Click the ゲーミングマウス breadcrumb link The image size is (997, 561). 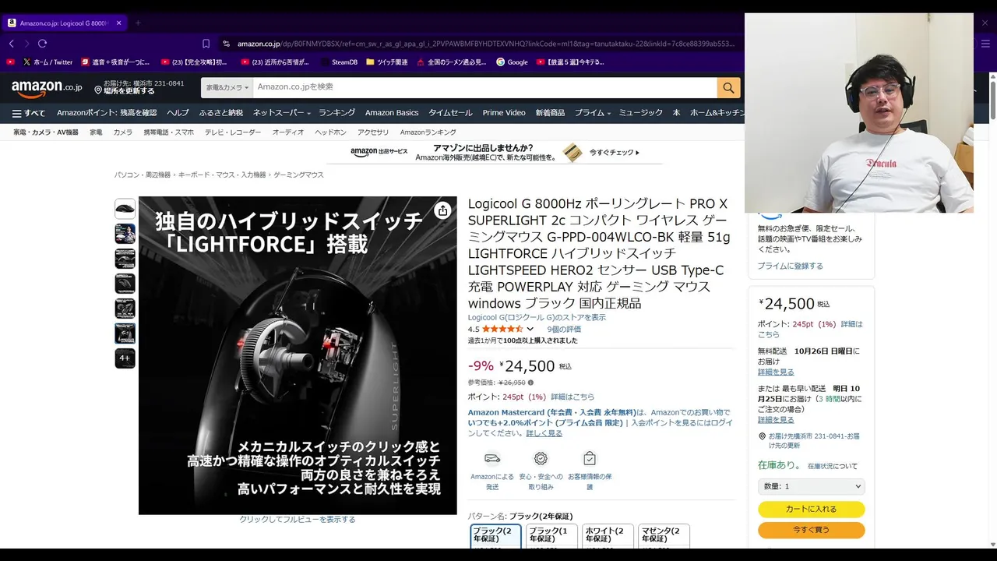point(298,175)
